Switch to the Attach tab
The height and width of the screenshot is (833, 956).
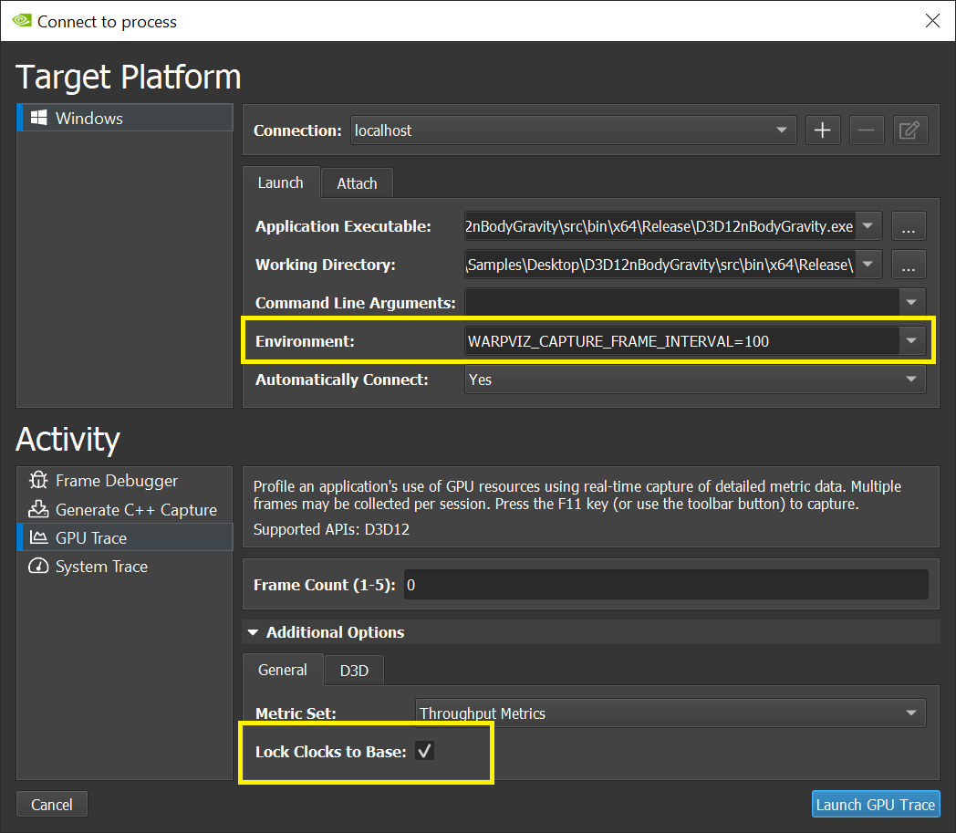pyautogui.click(x=357, y=183)
